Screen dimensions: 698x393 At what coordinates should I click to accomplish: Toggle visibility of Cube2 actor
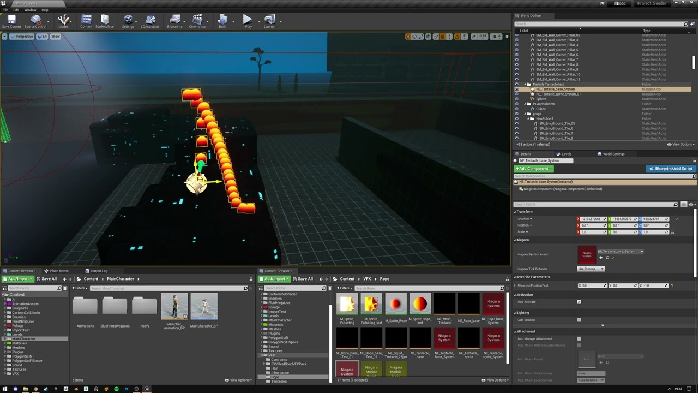517,109
